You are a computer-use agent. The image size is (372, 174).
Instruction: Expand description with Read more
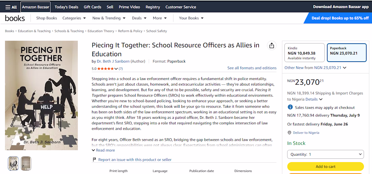click(x=103, y=150)
